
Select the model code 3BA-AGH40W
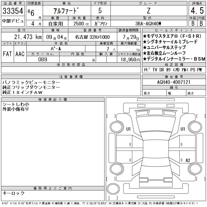148,24
